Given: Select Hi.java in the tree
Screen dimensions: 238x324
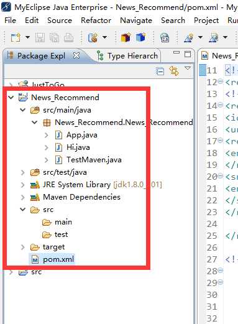Looking at the screenshot, I should click(78, 147).
